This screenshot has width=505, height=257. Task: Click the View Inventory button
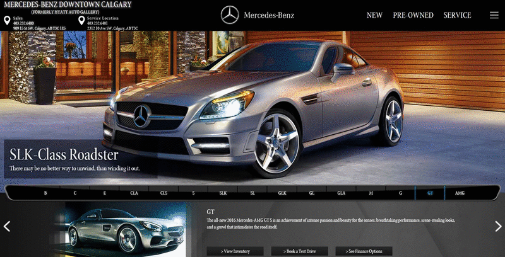(x=235, y=251)
